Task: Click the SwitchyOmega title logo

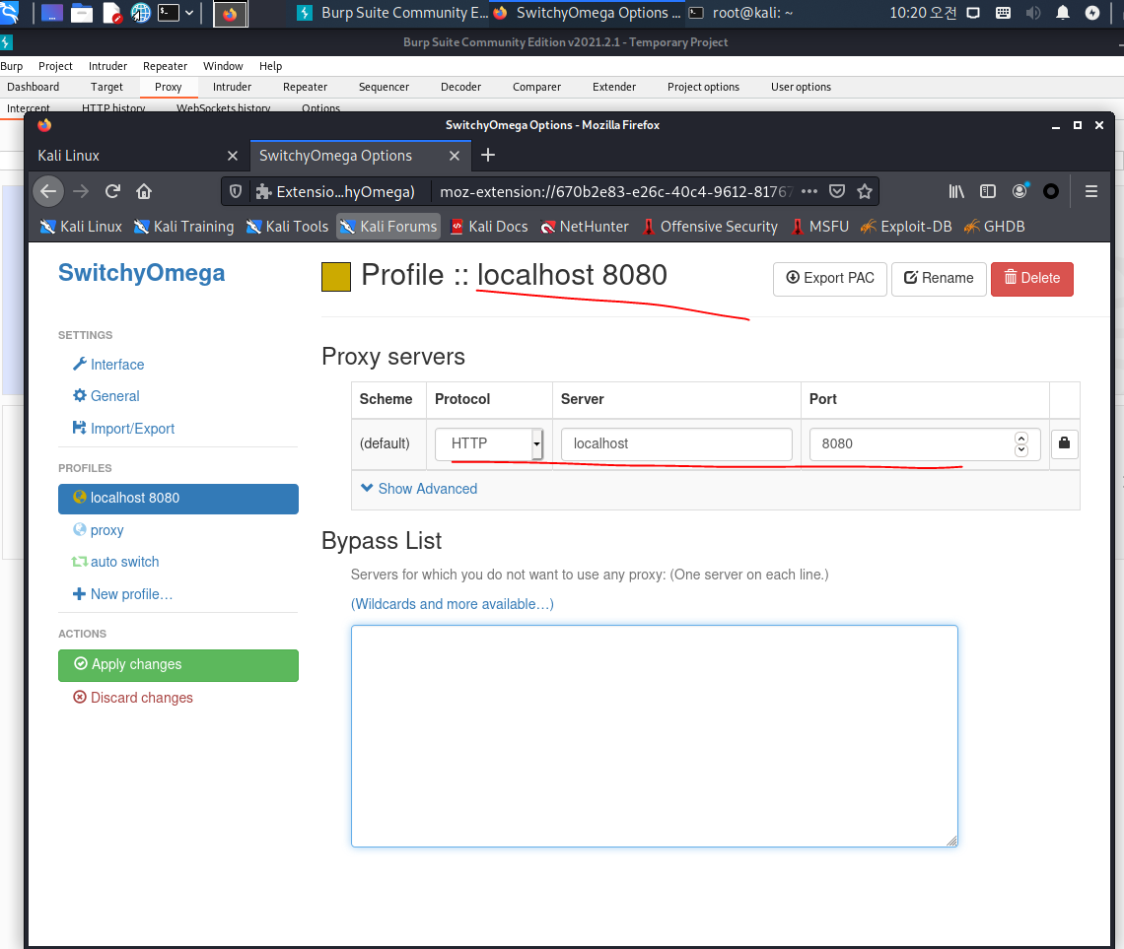Action: tap(141, 273)
